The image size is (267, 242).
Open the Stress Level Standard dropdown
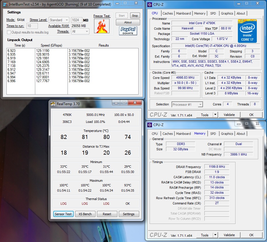(59, 20)
